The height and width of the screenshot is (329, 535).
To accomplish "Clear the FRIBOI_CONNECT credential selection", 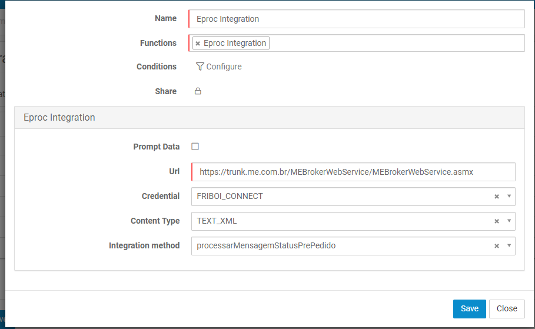I will point(497,197).
